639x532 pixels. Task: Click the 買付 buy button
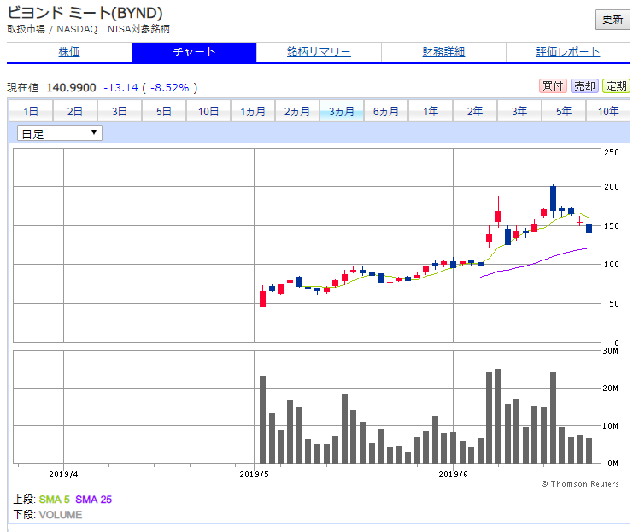553,86
